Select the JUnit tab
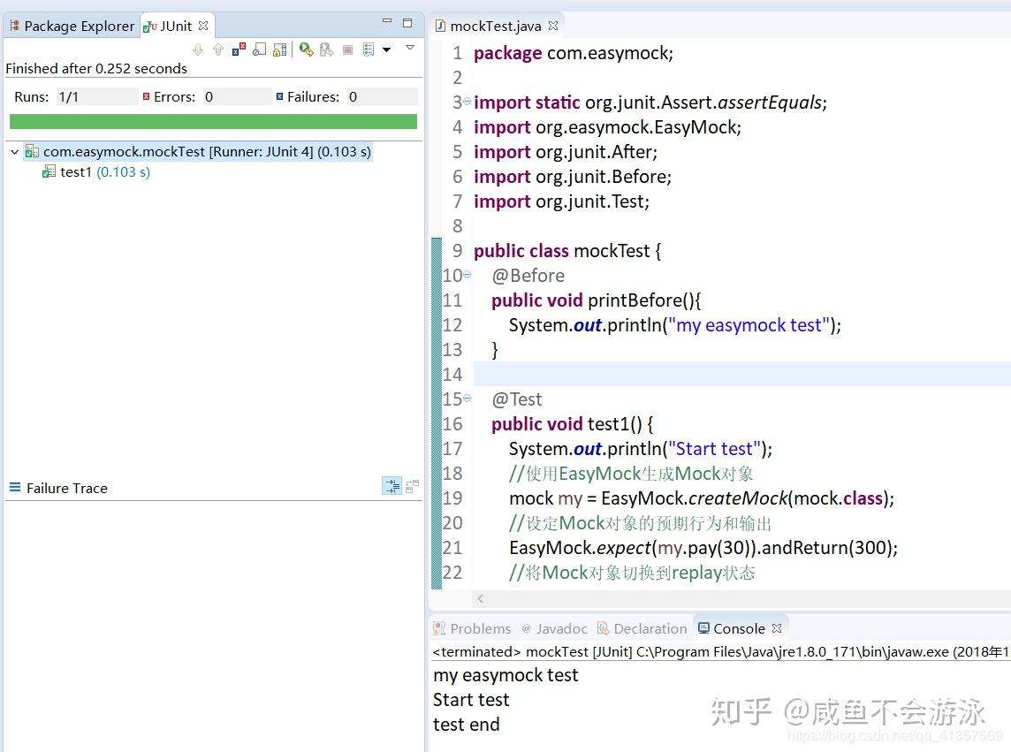The image size is (1011, 752). [x=175, y=26]
